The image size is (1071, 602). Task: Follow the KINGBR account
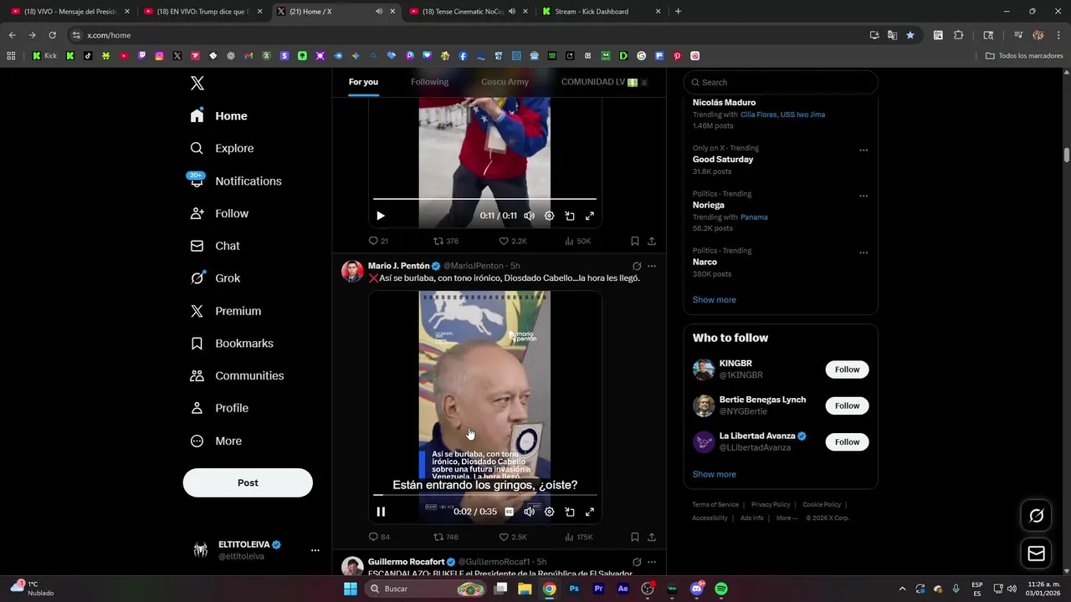[847, 370]
